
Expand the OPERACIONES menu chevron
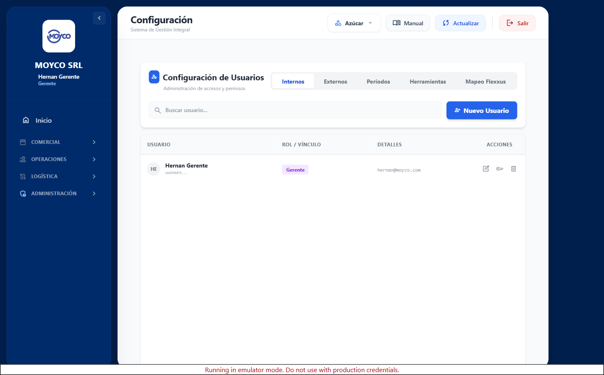(x=94, y=159)
